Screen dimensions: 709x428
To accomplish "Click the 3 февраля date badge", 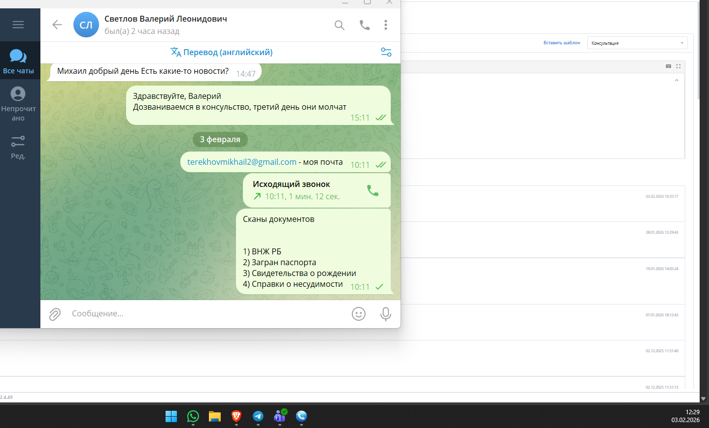I will (x=220, y=139).
